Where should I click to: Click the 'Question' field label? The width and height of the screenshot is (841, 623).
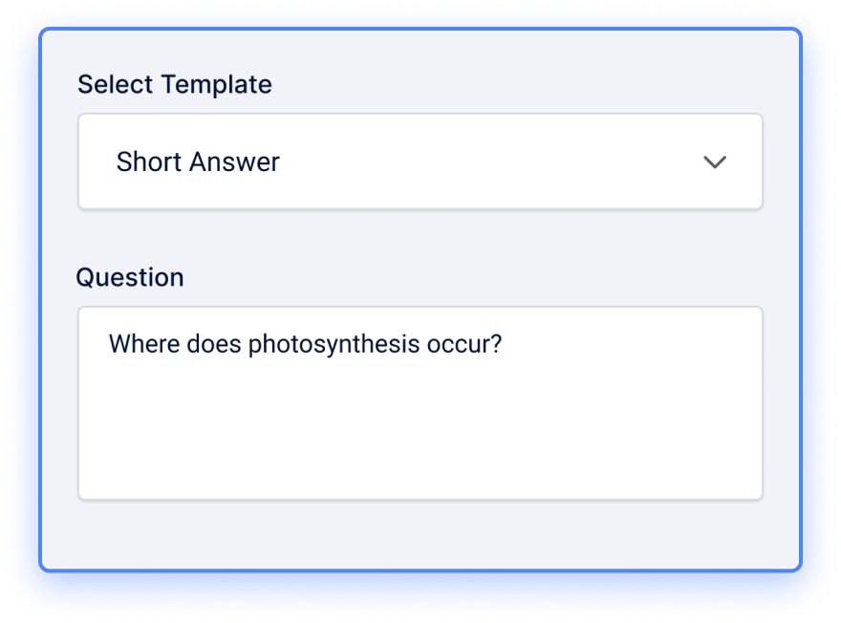click(130, 278)
